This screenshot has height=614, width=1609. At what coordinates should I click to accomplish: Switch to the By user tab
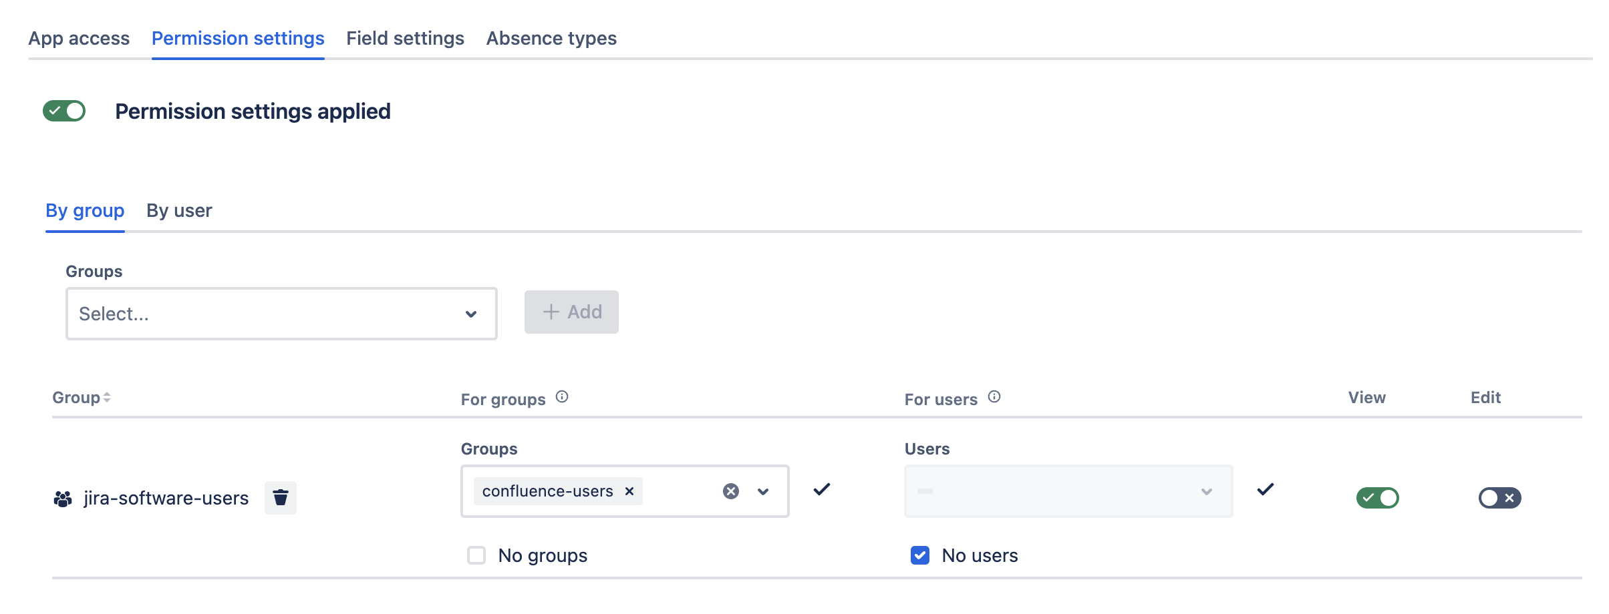(x=179, y=211)
